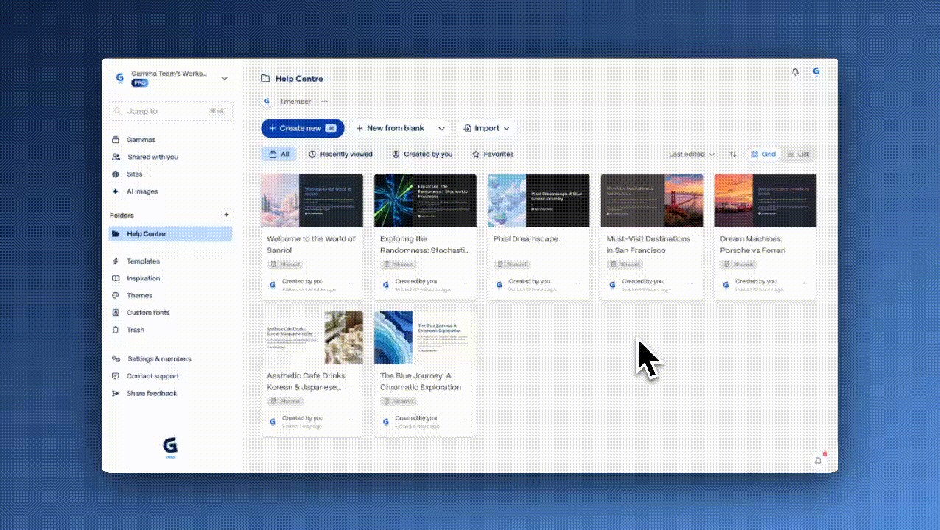Click the Import button

486,129
